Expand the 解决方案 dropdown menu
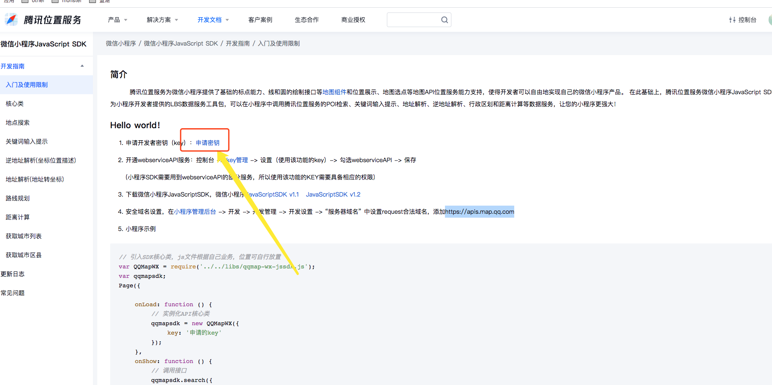This screenshot has height=385, width=772. click(162, 20)
